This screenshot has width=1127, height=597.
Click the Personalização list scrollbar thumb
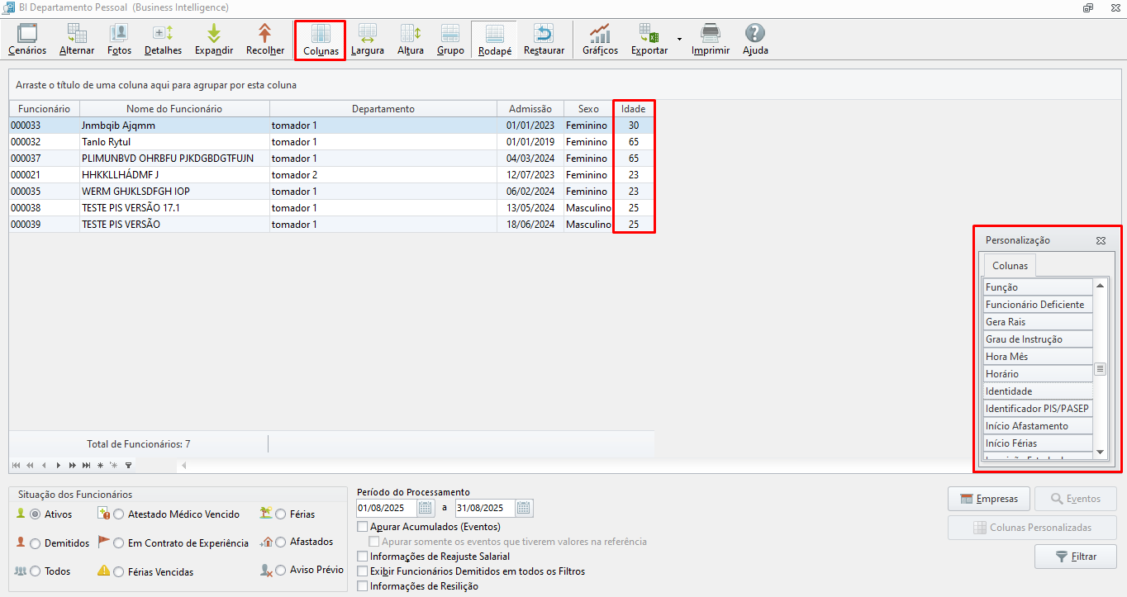(x=1100, y=369)
